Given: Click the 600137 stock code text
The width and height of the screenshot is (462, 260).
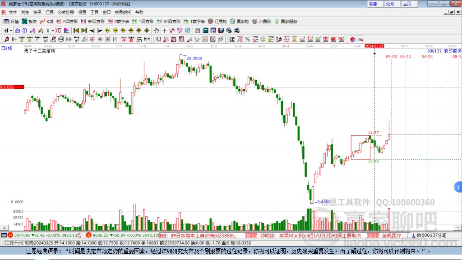Looking at the screenshot, I should [434, 51].
